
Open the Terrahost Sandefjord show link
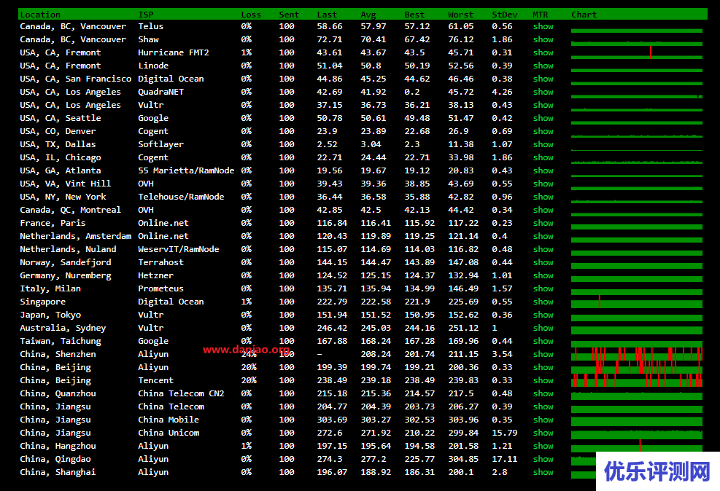click(543, 262)
